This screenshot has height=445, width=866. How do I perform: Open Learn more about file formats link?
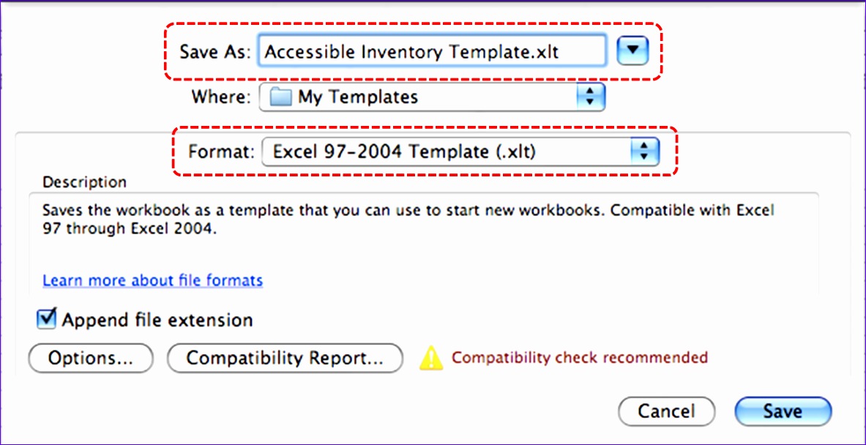point(153,280)
